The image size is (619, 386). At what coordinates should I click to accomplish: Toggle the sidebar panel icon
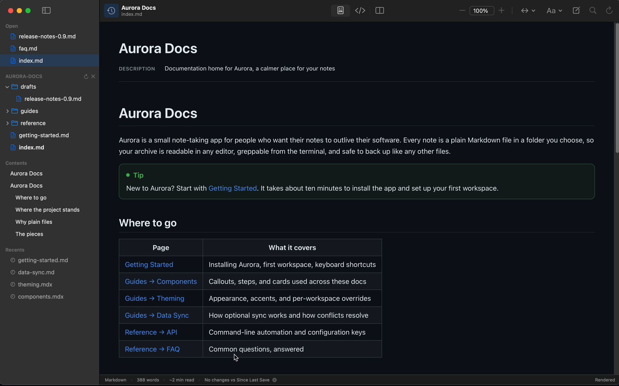pyautogui.click(x=46, y=11)
